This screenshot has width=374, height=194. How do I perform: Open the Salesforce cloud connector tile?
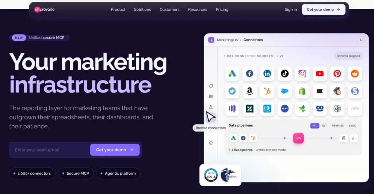(285, 91)
